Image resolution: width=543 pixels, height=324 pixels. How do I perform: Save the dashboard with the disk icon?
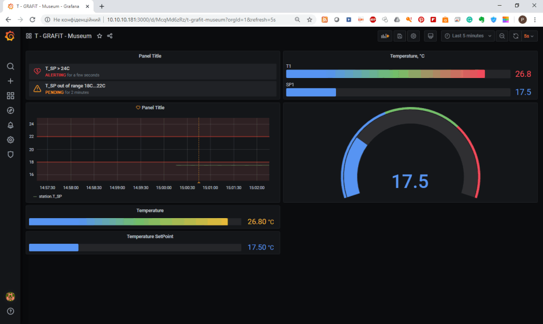(x=399, y=36)
